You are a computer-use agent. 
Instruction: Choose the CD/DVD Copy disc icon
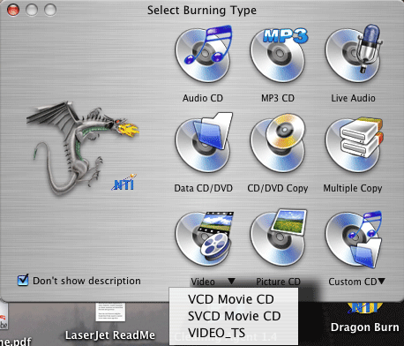278,144
